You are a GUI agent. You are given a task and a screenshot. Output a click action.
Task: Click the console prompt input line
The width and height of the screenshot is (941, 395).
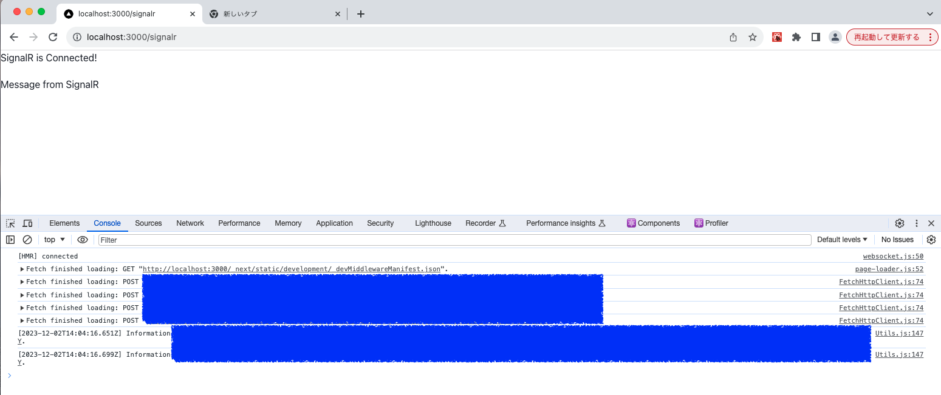pos(474,376)
